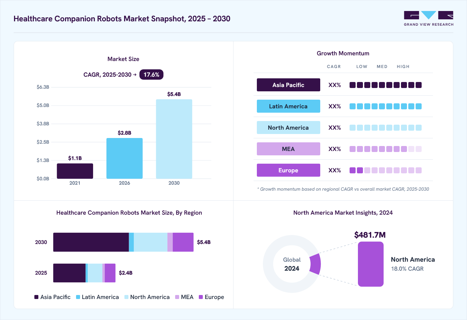Viewport: 467px width, 320px height.
Task: Click the Asia Pacific legend swatch
Action: 36,297
